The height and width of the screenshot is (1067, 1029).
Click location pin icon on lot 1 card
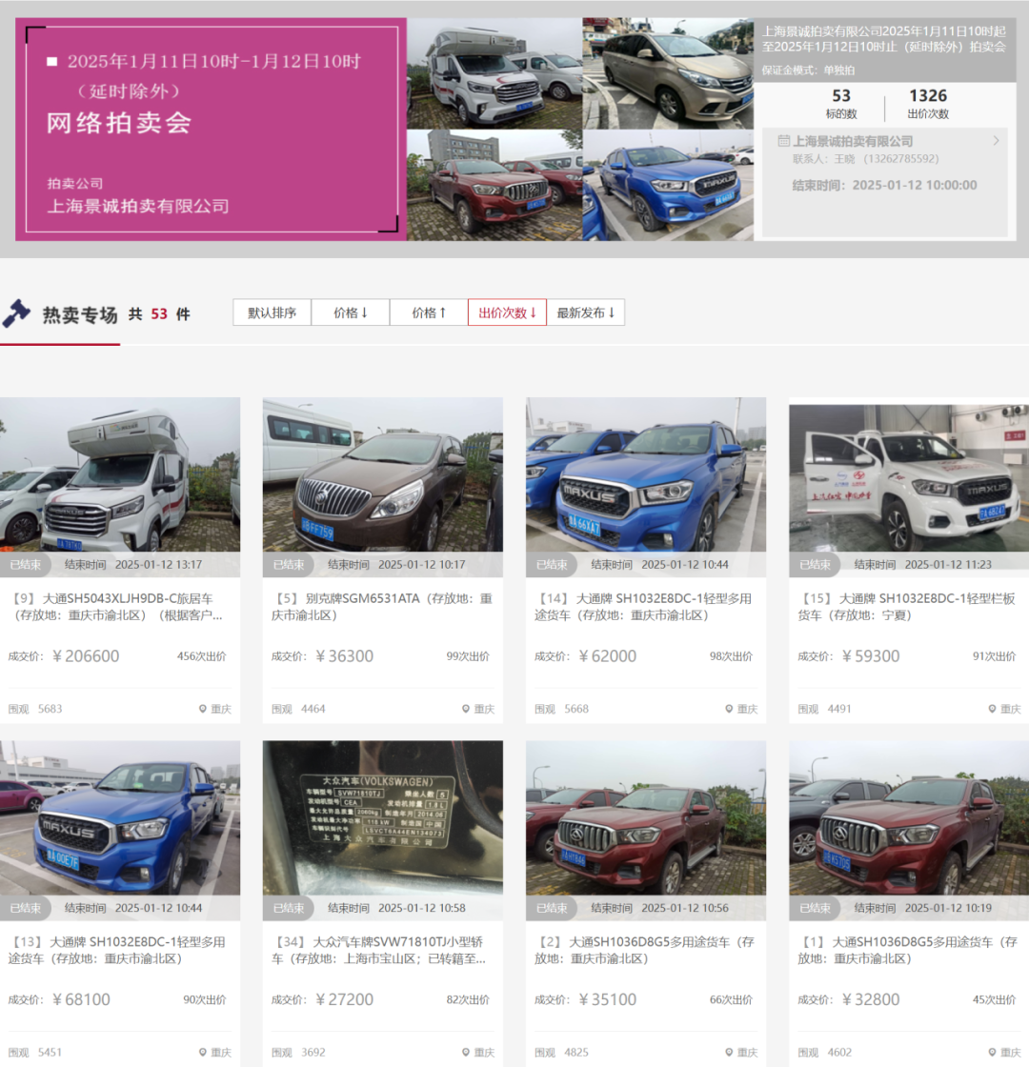point(992,1052)
